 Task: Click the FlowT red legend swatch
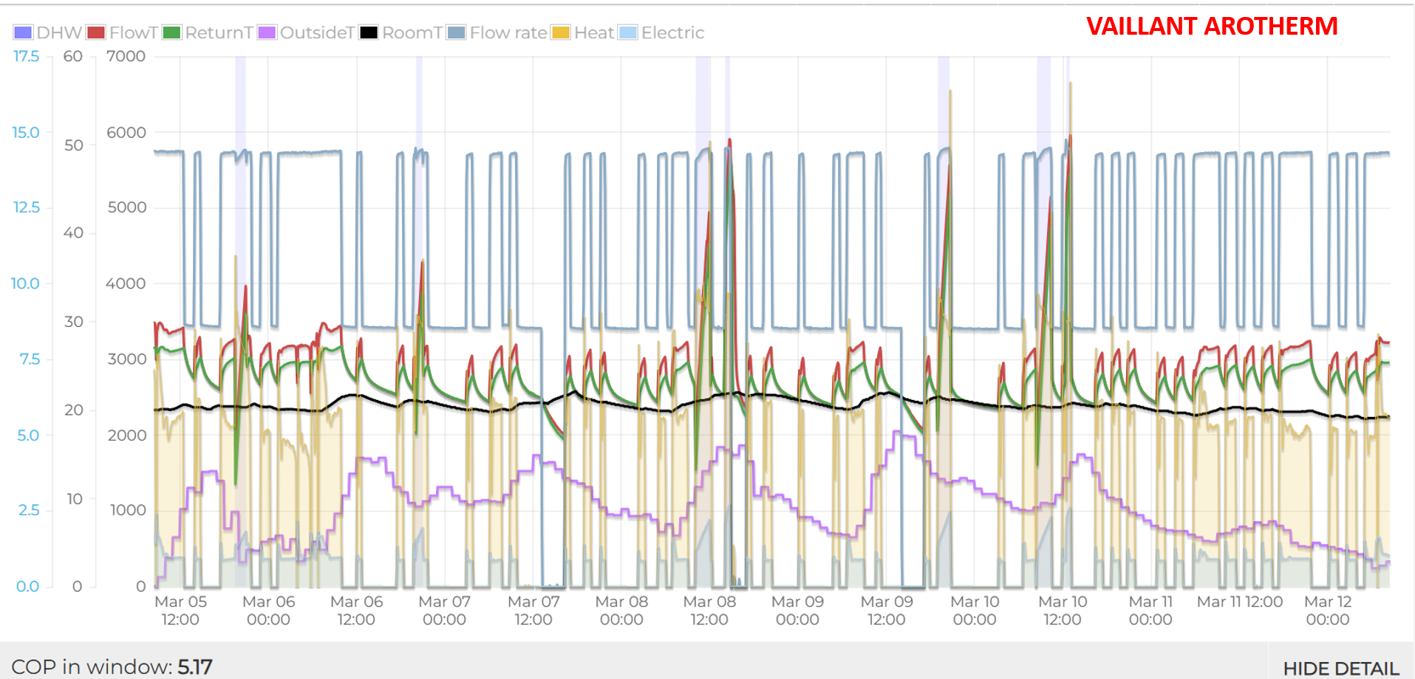(96, 32)
